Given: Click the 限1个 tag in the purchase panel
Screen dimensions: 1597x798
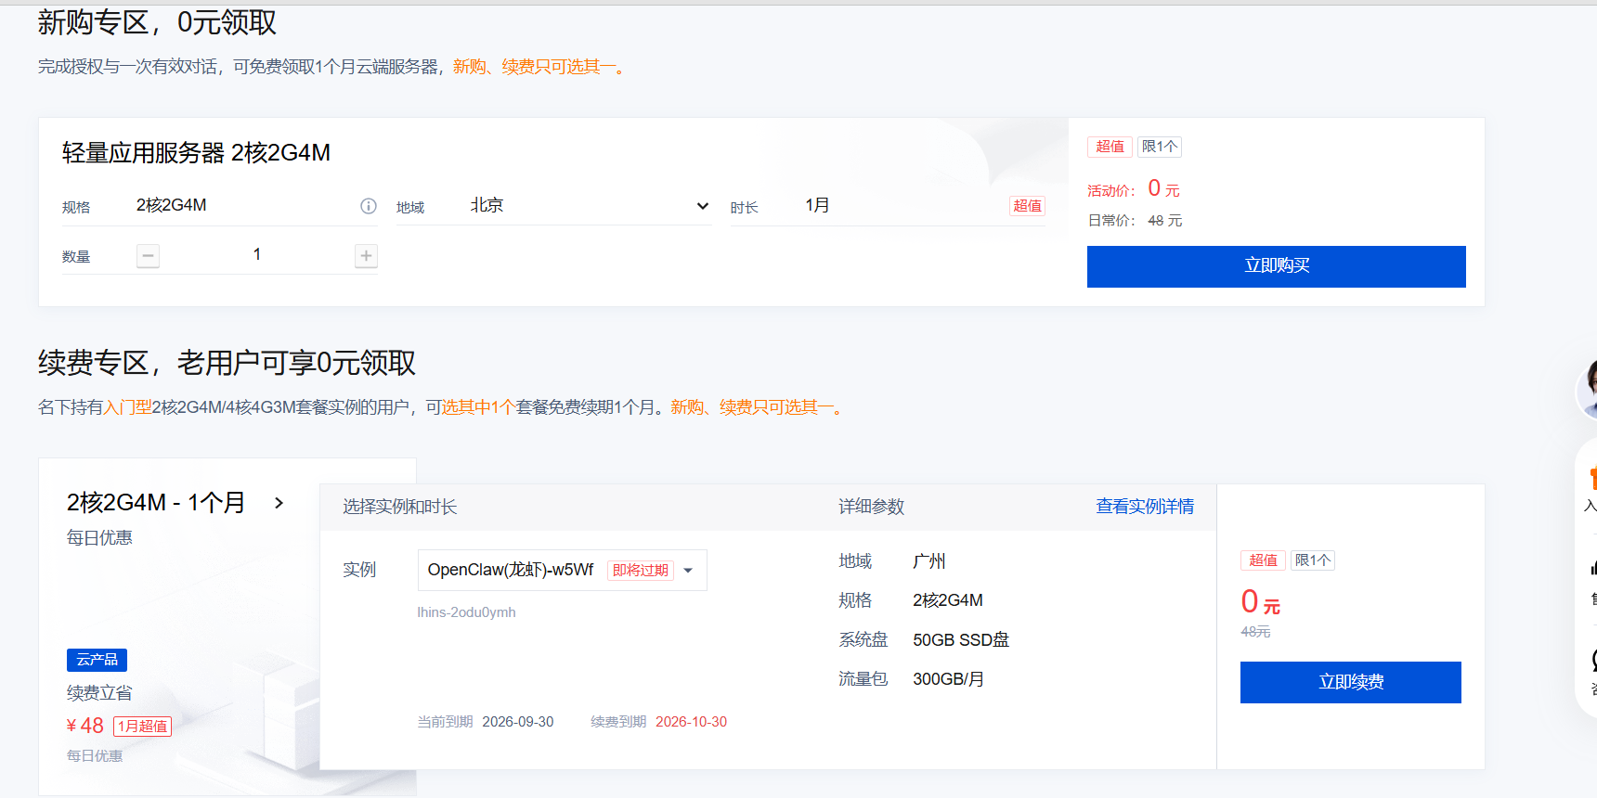Looking at the screenshot, I should coord(1159,147).
